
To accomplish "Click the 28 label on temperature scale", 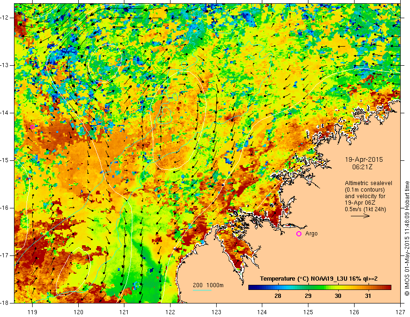I will click(x=278, y=296).
